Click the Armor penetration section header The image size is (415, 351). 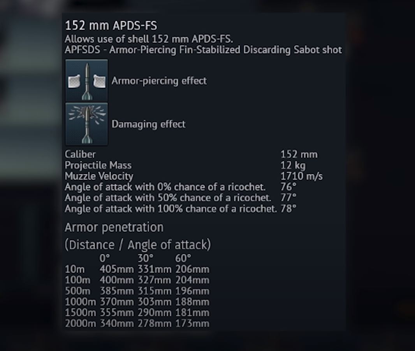(x=114, y=227)
